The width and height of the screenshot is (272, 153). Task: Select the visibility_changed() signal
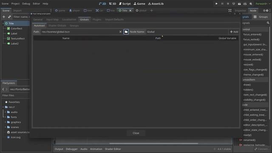254,100
